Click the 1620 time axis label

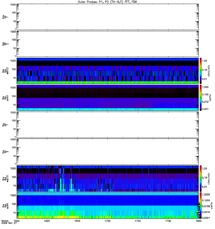47,221
